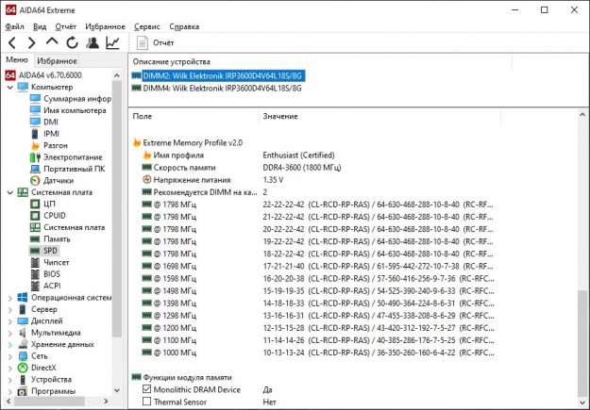The image size is (590, 410).
Task: Toggle the Thermal Sensor checkbox
Action: 146,401
